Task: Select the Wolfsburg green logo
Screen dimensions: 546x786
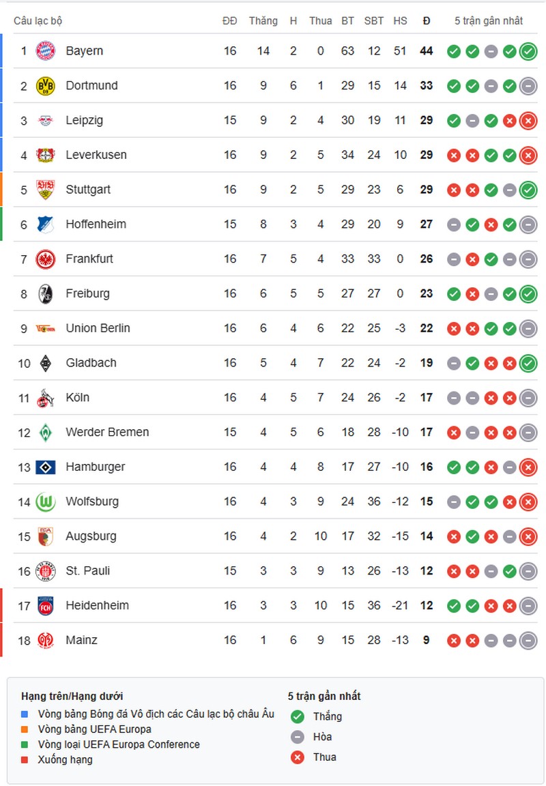Action: (x=45, y=502)
